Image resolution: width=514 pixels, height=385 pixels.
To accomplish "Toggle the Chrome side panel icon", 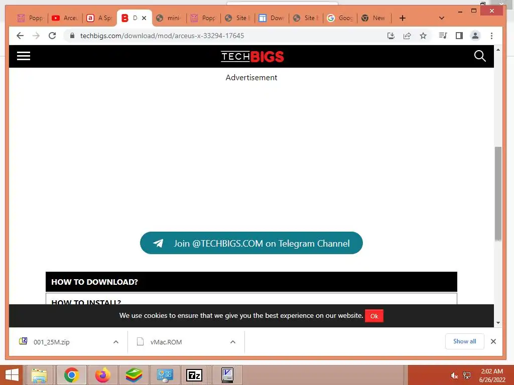I will pos(459,36).
